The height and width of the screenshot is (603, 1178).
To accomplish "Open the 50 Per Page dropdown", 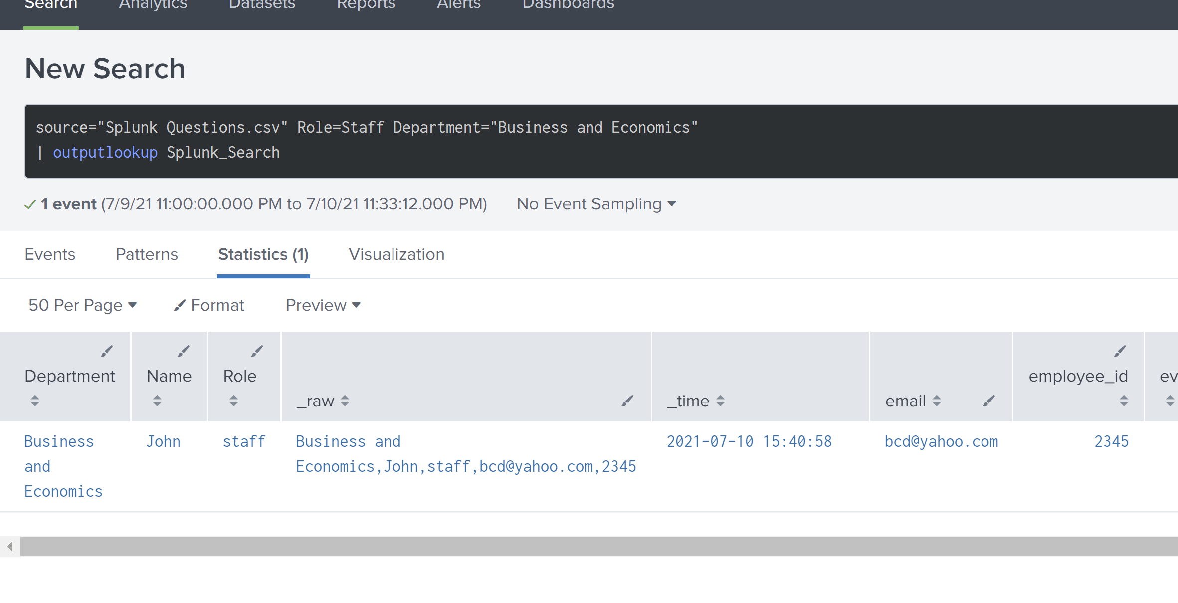I will [x=82, y=305].
